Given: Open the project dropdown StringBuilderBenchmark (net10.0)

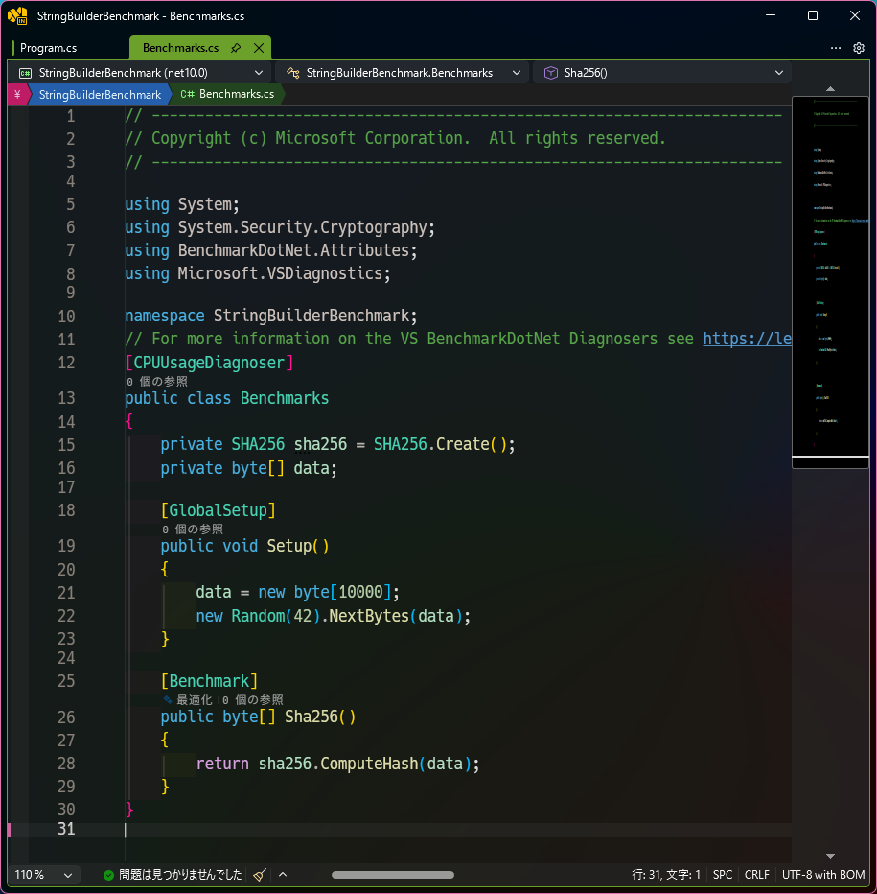Looking at the screenshot, I should coord(141,72).
